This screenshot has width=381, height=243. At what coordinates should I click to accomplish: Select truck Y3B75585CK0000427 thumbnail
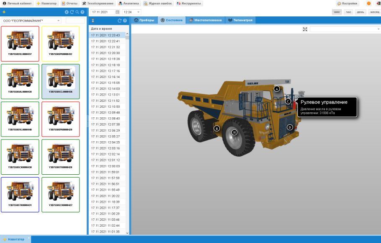pyautogui.click(x=61, y=194)
